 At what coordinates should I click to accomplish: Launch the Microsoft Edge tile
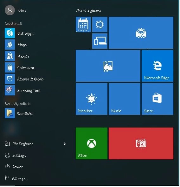pyautogui.click(x=157, y=66)
